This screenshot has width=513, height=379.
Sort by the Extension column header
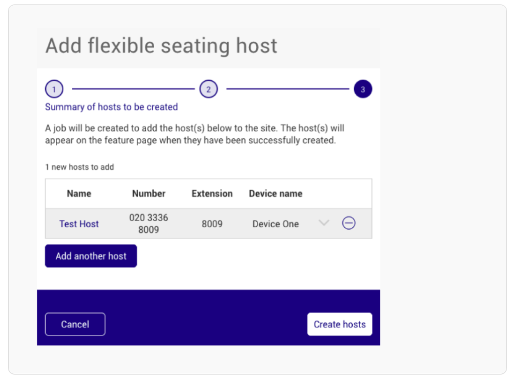(x=212, y=194)
